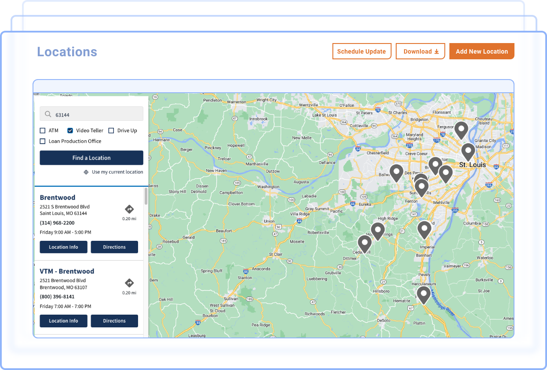Select the map pin near Ballwin
The width and height of the screenshot is (547, 370).
pos(396,172)
